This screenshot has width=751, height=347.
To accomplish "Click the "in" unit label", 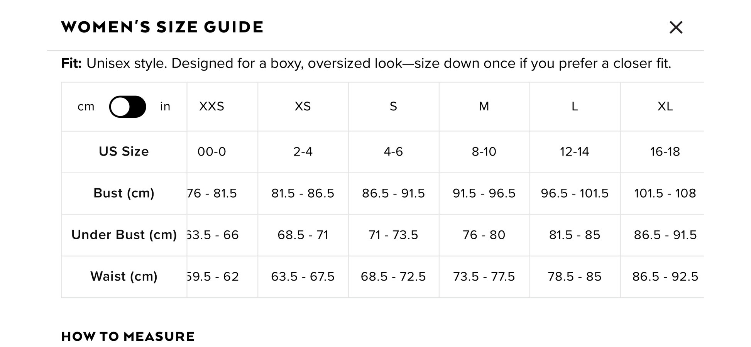I will pos(165,107).
